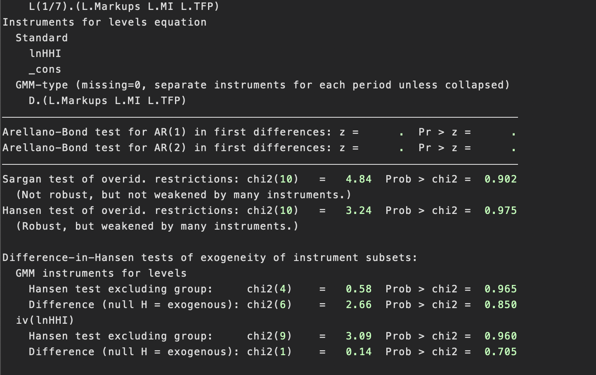Click the iv(lnHHI) subset heading
The image size is (596, 375).
coord(45,320)
